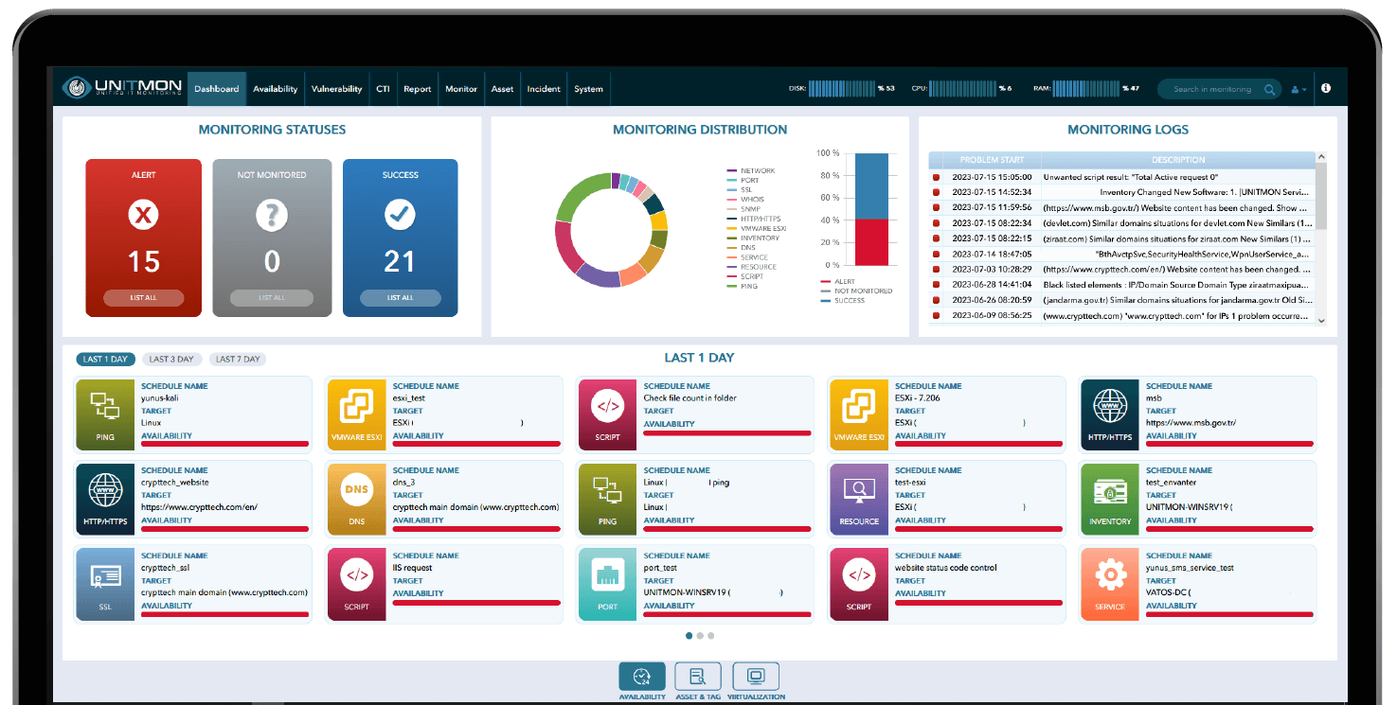Click the checkmark Success icon
Image resolution: width=1397 pixels, height=705 pixels.
(x=400, y=216)
